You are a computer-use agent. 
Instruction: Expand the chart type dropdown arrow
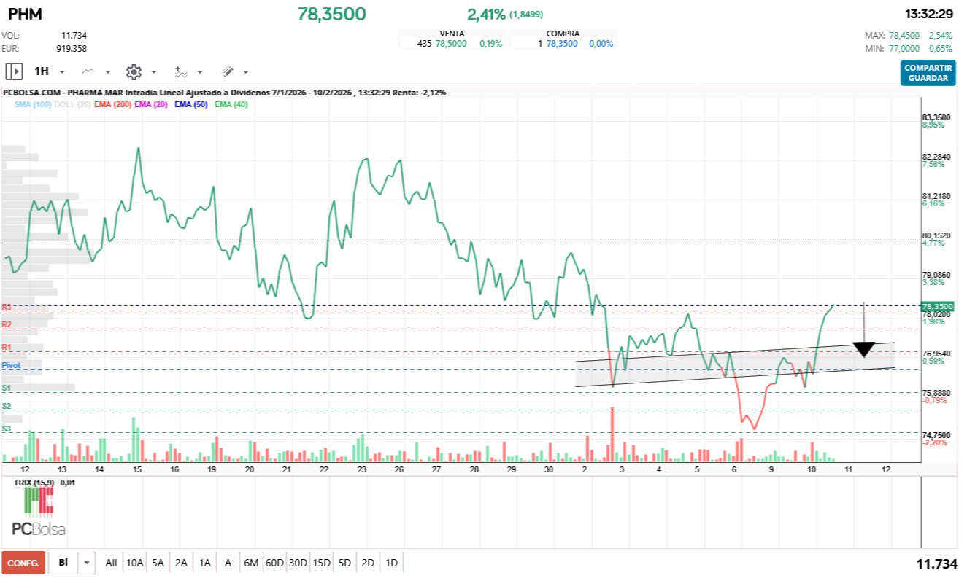coord(107,71)
